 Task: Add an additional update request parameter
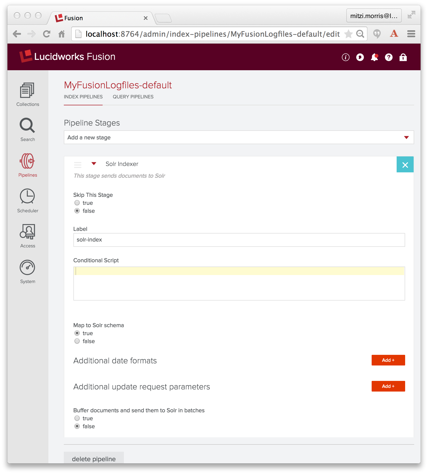click(x=388, y=386)
